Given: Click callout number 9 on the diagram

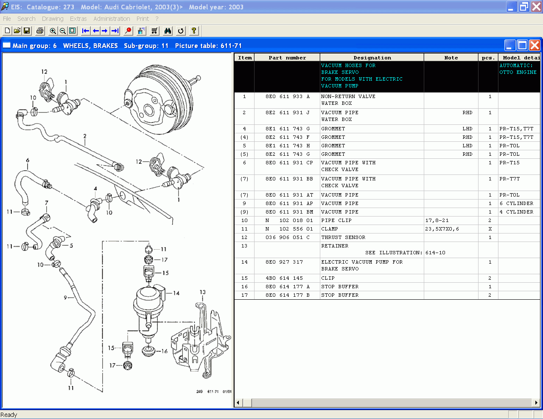Looking at the screenshot, I should (x=65, y=298).
